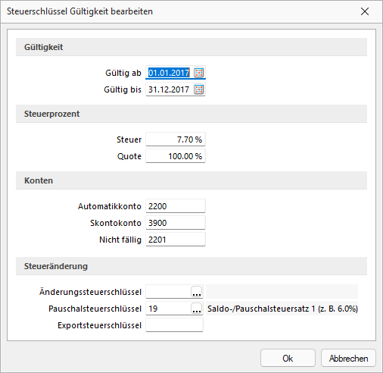The width and height of the screenshot is (383, 373).
Task: Open calendar picker for Gültig ab
Action: pyautogui.click(x=199, y=73)
